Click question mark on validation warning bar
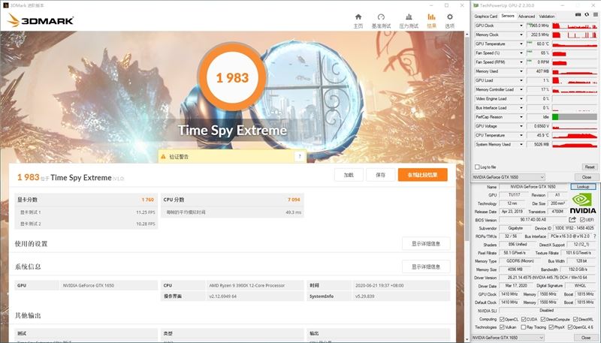This screenshot has width=601, height=343. pos(300,156)
